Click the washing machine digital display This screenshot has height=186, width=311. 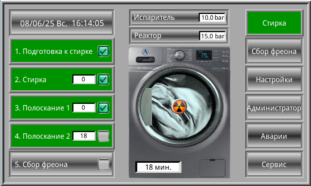[204, 55]
